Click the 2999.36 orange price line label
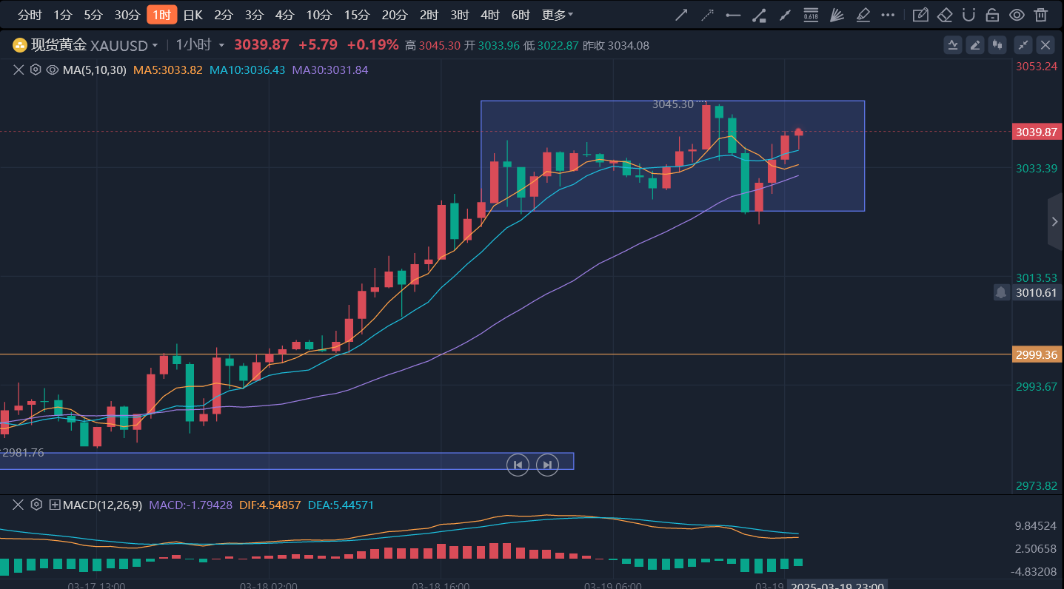This screenshot has height=589, width=1064. click(1037, 355)
